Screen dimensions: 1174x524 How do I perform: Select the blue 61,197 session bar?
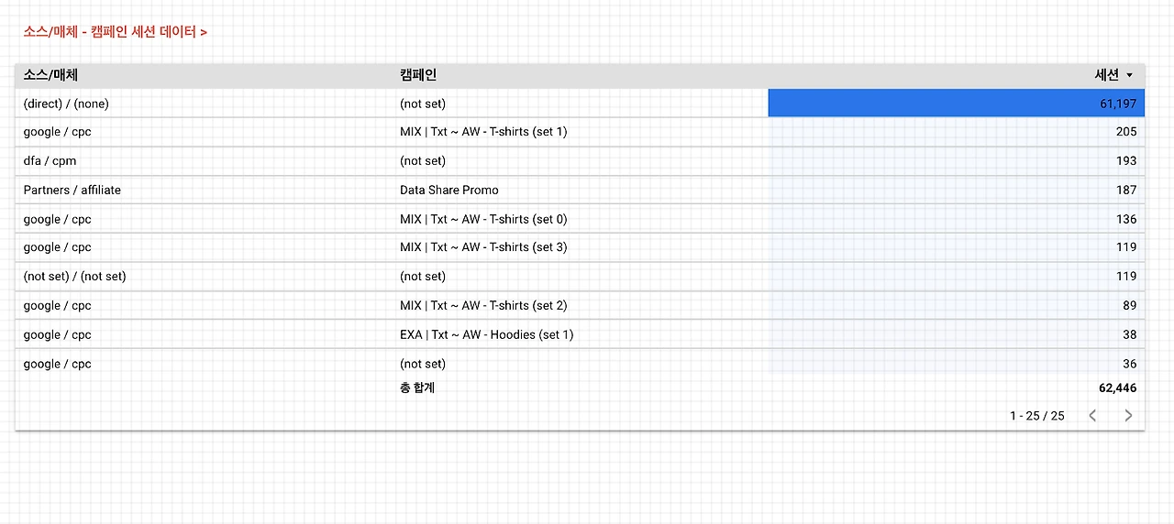point(954,104)
